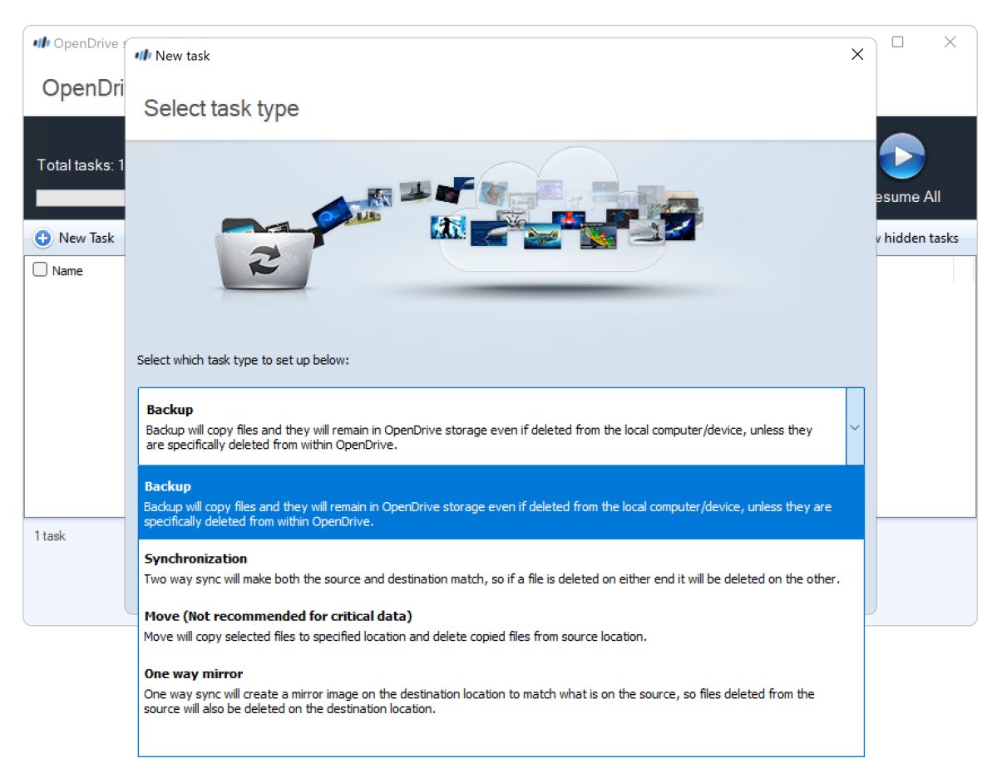
Task: Click the 1 task status text
Action: (x=50, y=536)
